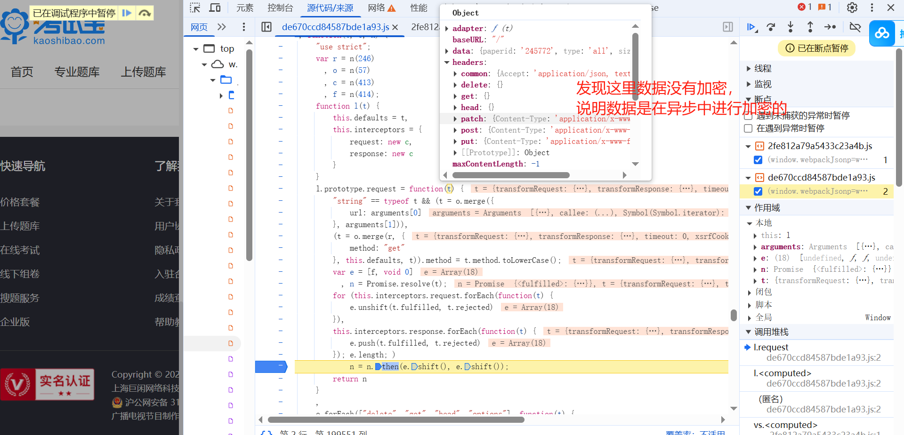The height and width of the screenshot is (435, 904).
Task: Click Baidu cloud floating icon
Action: (x=882, y=33)
